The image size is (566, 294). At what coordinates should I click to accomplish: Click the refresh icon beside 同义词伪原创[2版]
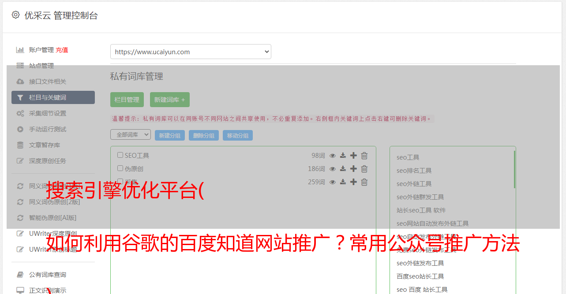(20, 202)
